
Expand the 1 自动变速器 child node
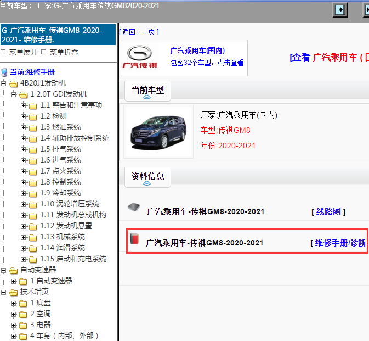coord(13,281)
